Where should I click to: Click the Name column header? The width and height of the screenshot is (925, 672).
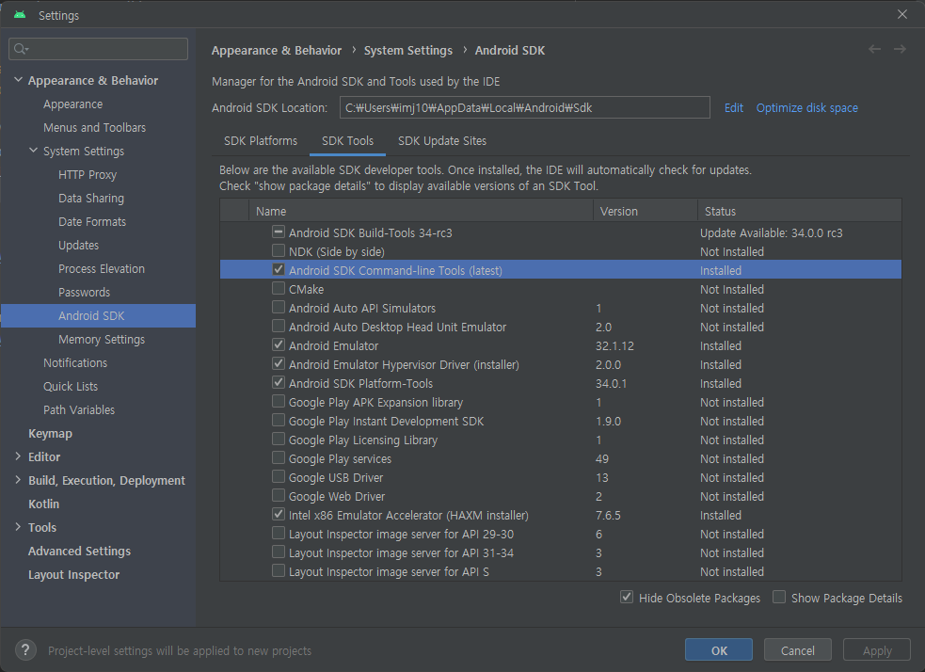(x=421, y=211)
